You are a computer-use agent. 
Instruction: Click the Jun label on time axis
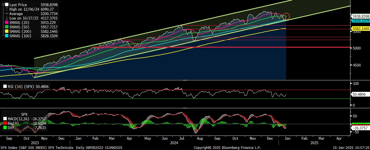tap(165, 138)
